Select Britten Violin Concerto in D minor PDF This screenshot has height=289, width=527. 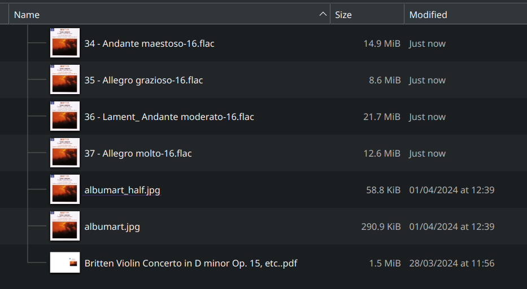[x=190, y=263]
